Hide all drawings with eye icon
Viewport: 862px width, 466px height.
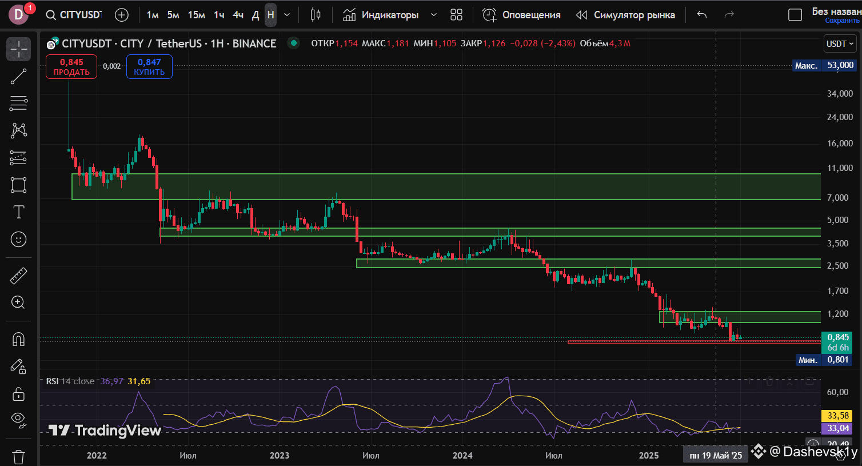[x=18, y=420]
